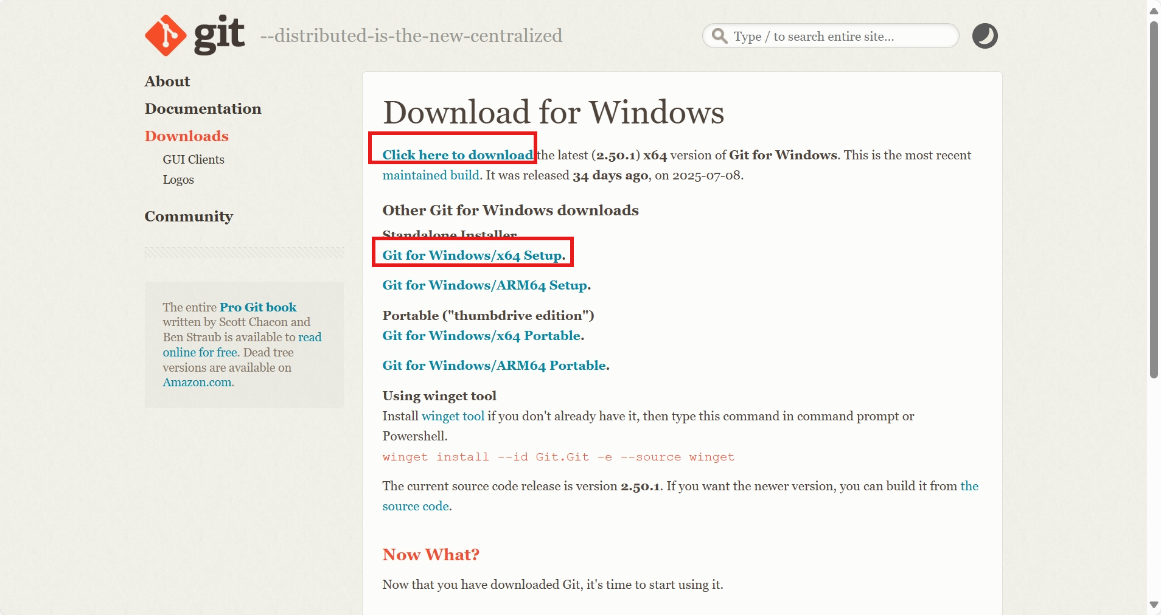Download Git for Windows/ARM64 Portable
The image size is (1161, 615).
(x=495, y=366)
